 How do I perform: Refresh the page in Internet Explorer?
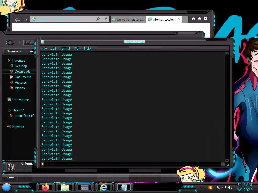[x=106, y=19]
